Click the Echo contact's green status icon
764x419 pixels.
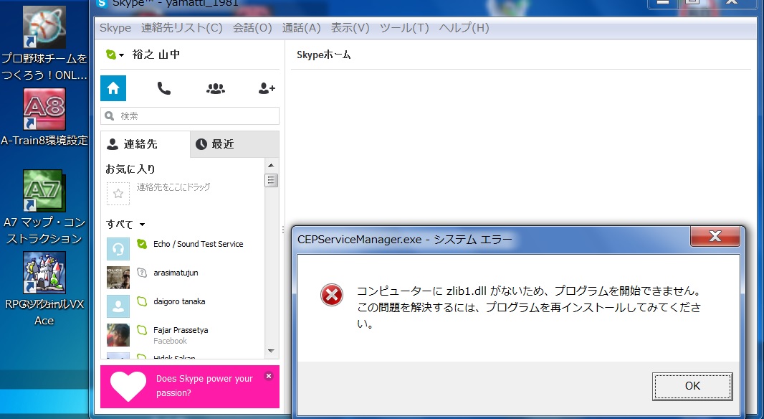(x=142, y=244)
